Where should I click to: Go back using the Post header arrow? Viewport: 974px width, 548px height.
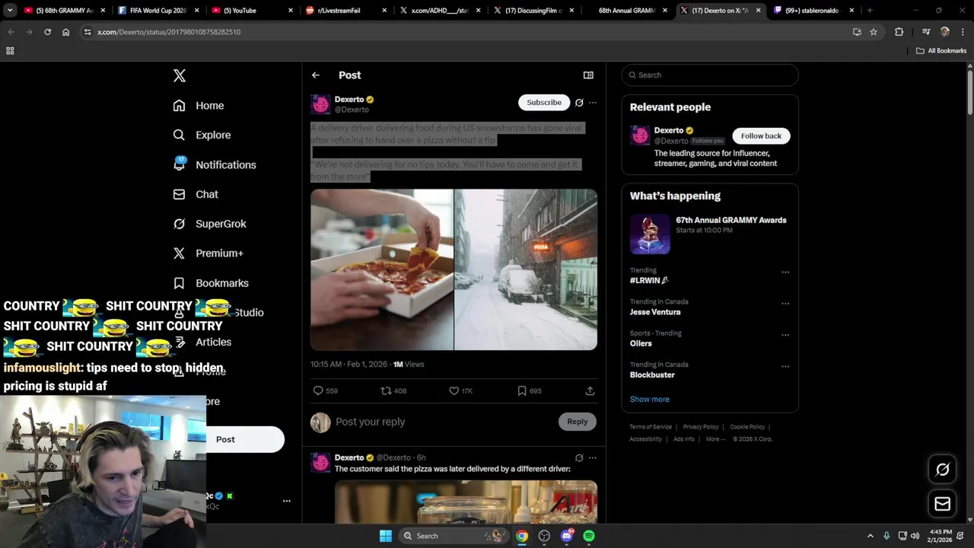click(315, 75)
